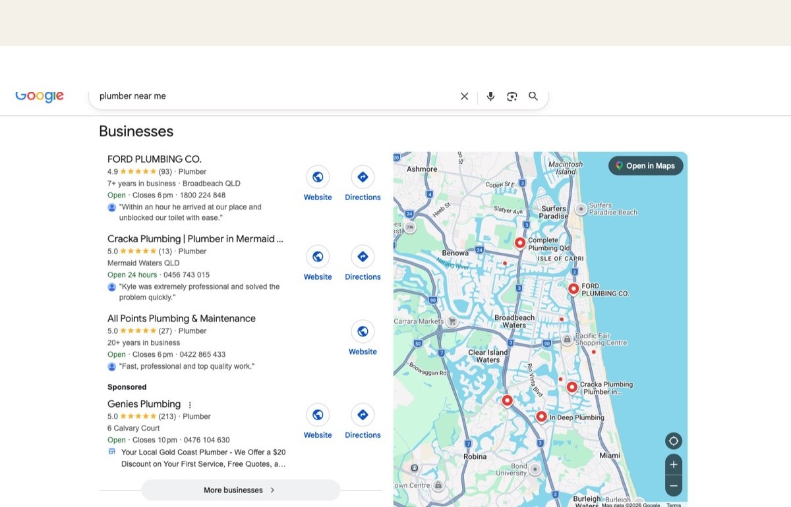Click the review 'Fast, professional and top quality work.'
791x507 pixels.
click(x=187, y=367)
